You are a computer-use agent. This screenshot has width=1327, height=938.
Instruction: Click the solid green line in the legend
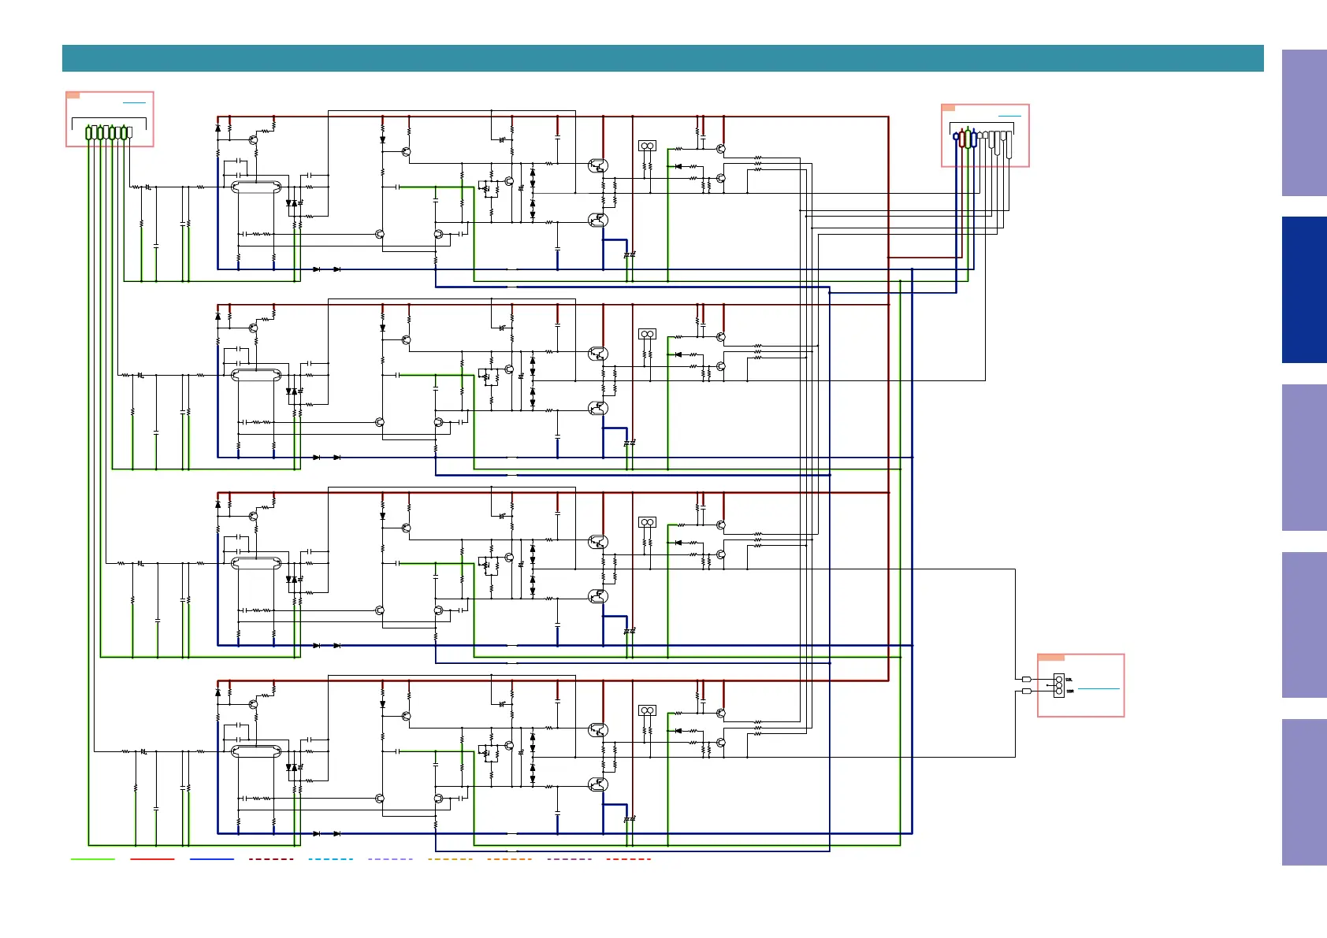93,859
